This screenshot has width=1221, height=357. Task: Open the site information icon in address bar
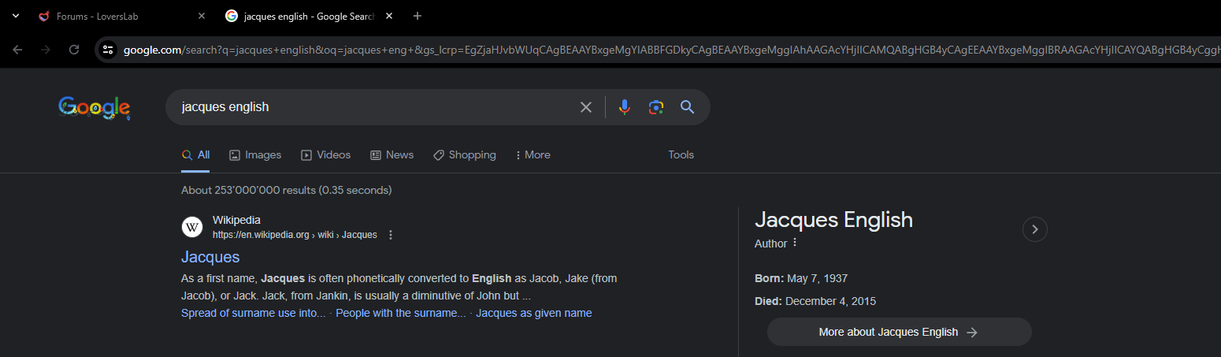point(109,50)
